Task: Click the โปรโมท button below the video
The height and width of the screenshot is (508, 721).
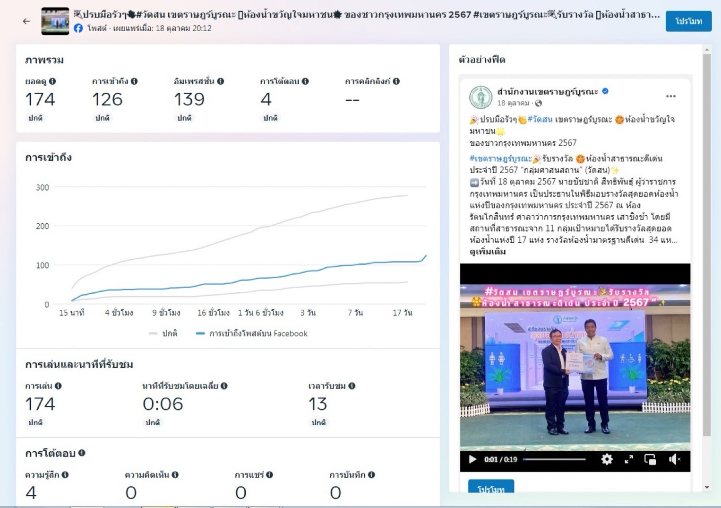Action: 491,487
